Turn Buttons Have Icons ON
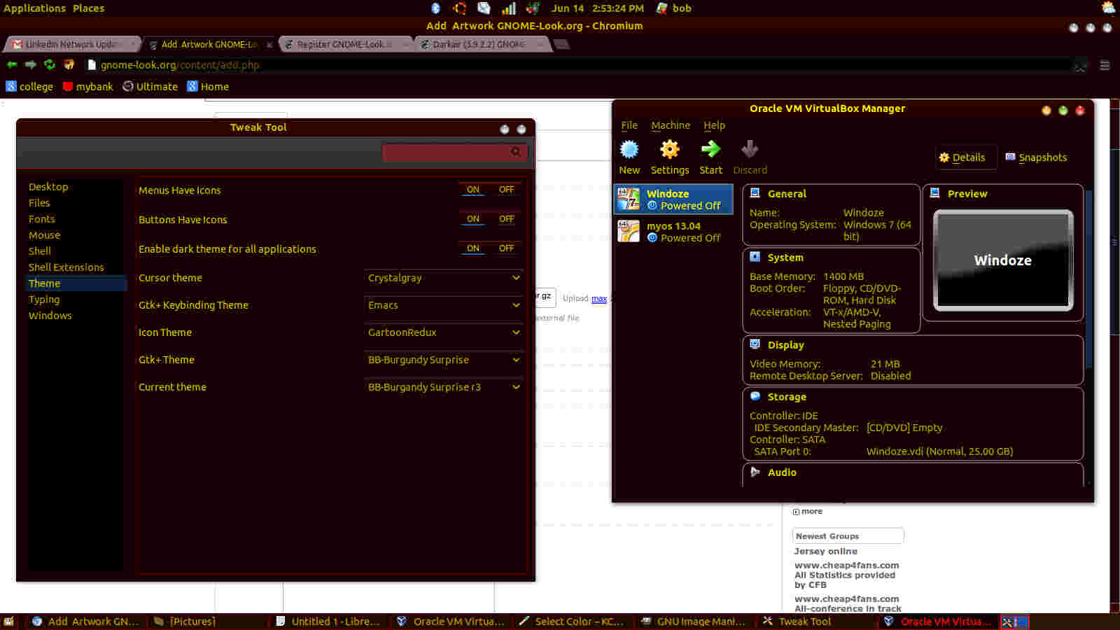1120x630 pixels. pyautogui.click(x=473, y=219)
